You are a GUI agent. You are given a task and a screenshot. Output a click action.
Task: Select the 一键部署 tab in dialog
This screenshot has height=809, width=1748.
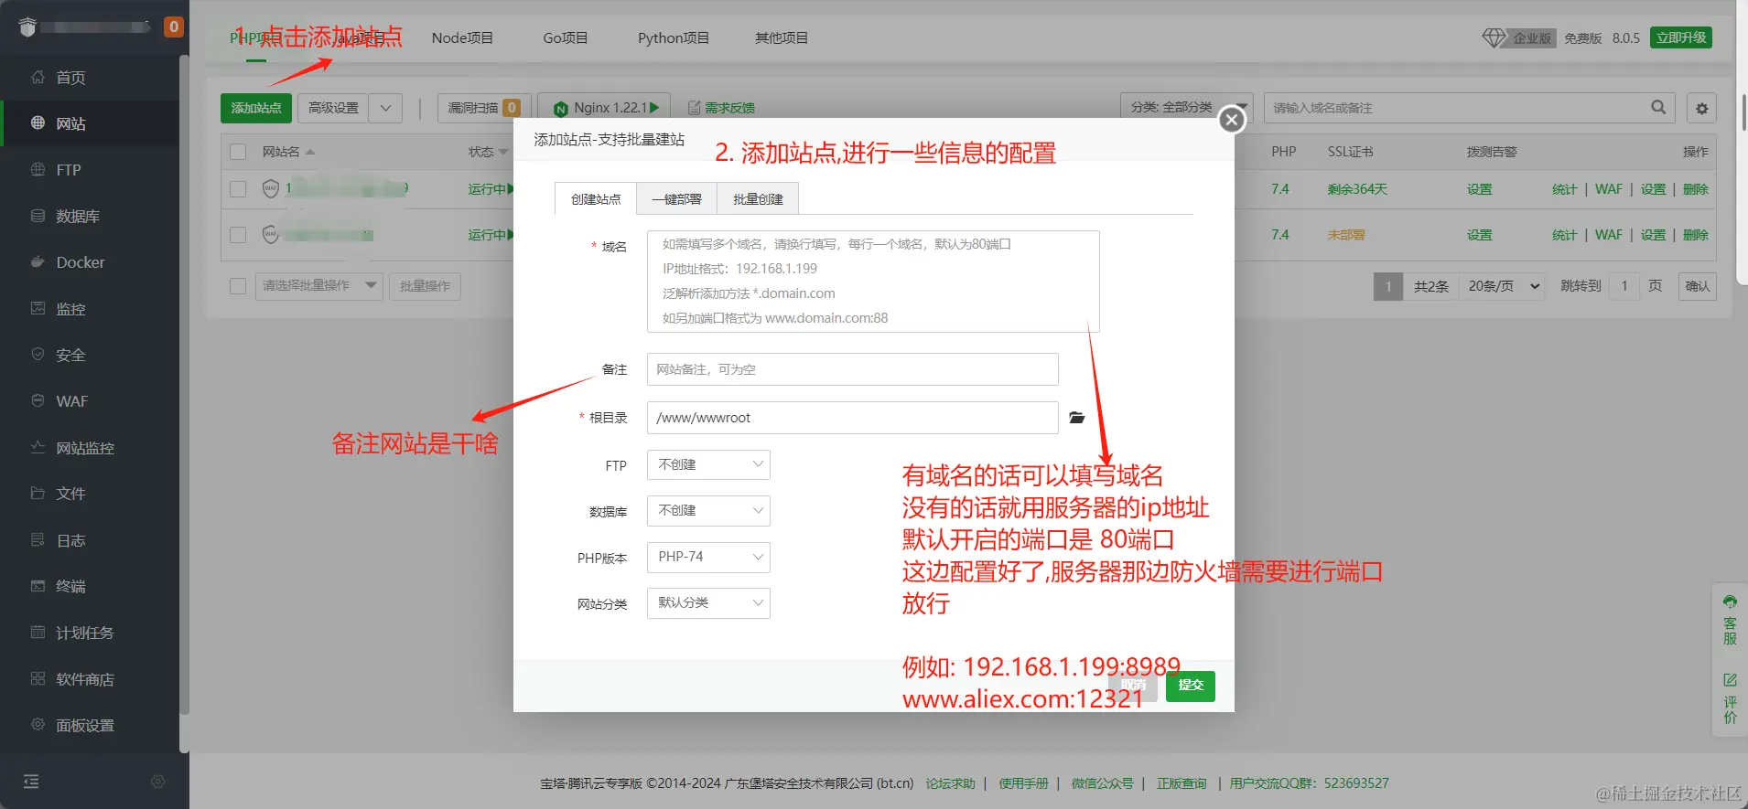676,199
